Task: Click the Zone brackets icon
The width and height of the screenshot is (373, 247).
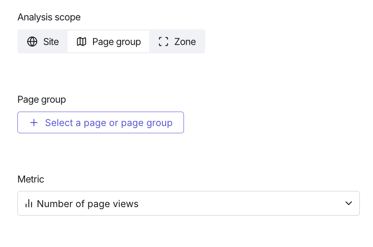Action: 164,42
